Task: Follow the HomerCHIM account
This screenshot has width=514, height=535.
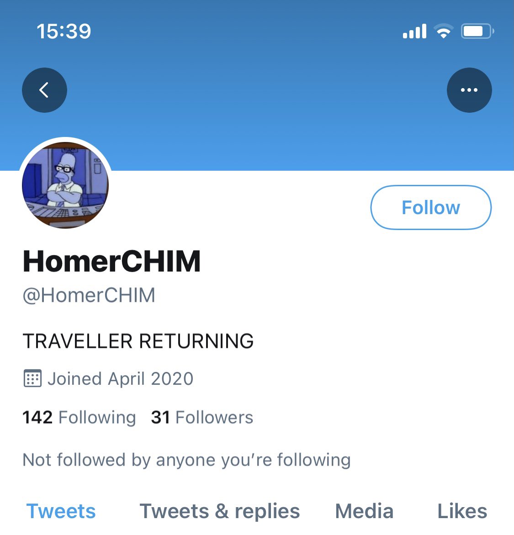Action: tap(431, 207)
